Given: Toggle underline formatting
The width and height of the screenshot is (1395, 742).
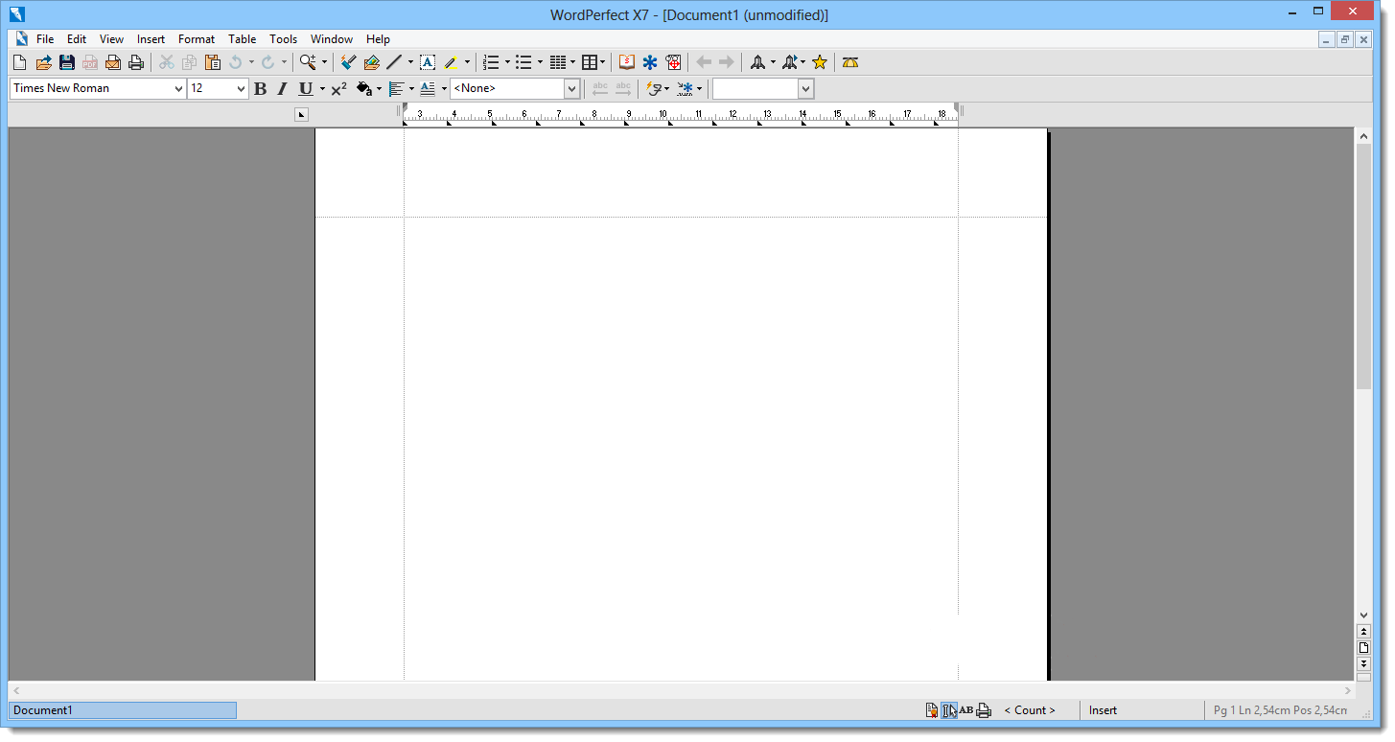Looking at the screenshot, I should coord(306,88).
